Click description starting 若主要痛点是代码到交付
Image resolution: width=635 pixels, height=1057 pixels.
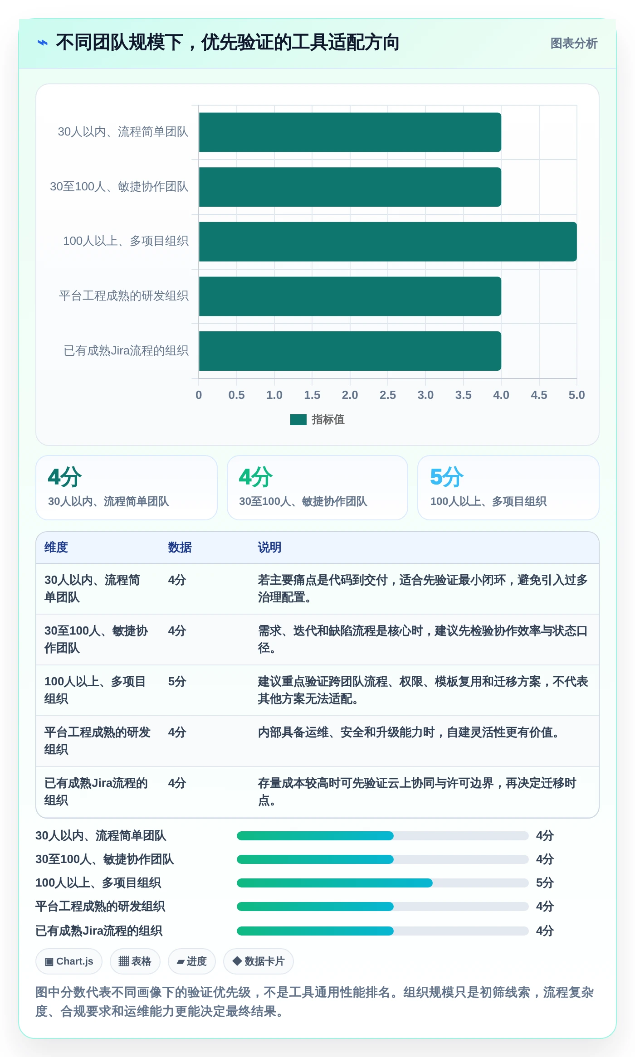423,589
